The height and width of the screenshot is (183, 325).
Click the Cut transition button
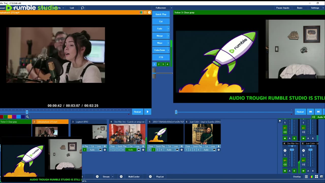click(161, 21)
